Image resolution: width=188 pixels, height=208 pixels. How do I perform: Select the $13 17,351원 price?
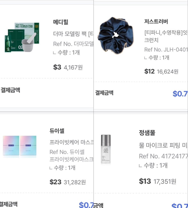click(157, 181)
